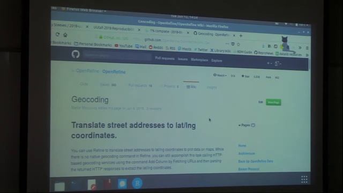Open the repository Code tab

click(x=84, y=84)
